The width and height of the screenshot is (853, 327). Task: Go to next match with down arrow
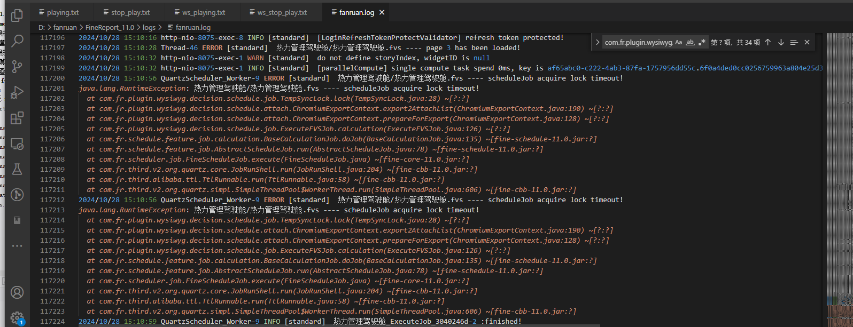tap(781, 42)
